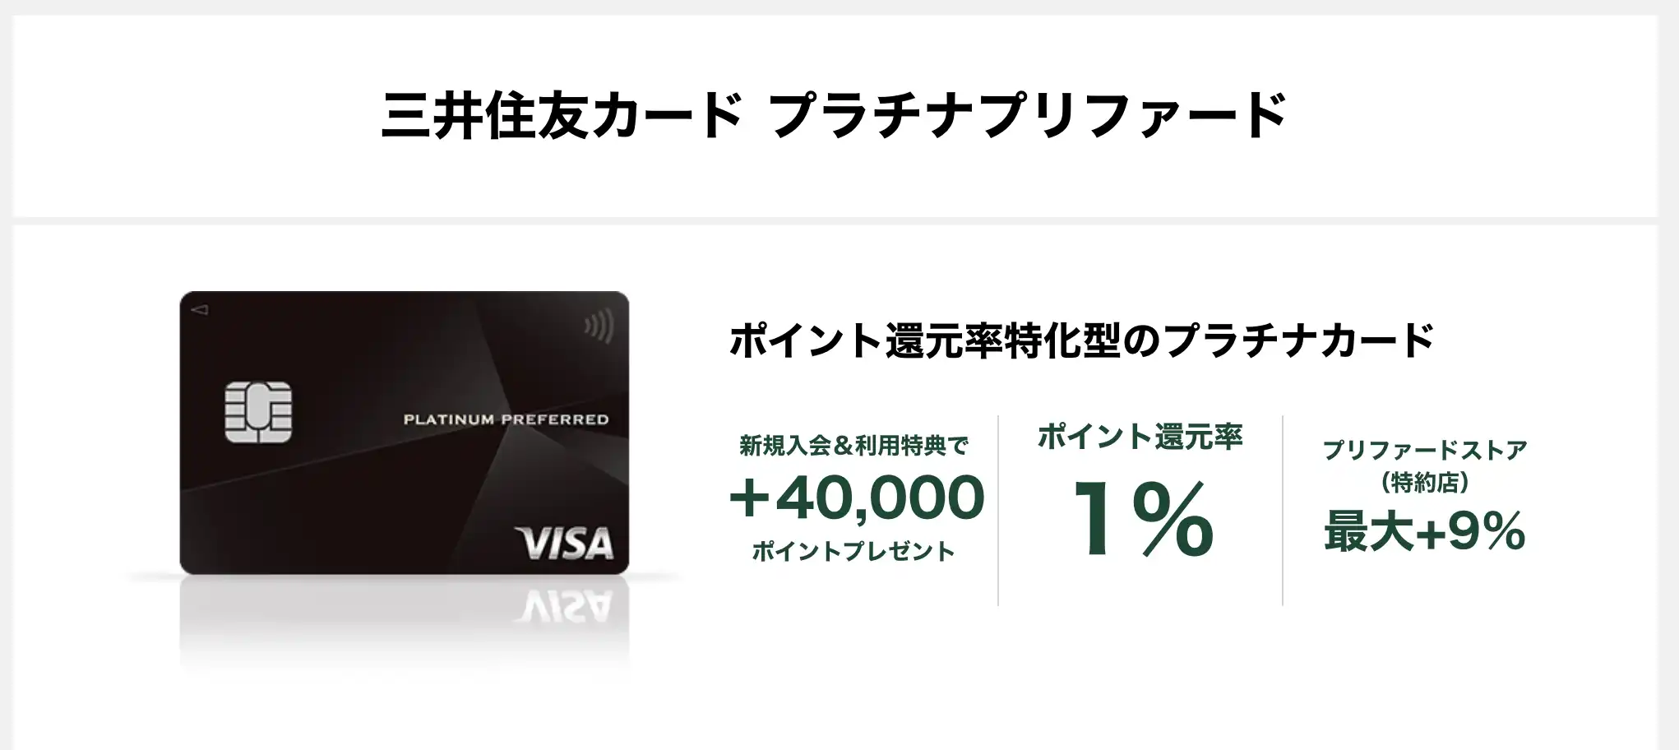Click the PLATINUM PREFERRED text on the card
This screenshot has height=750, width=1679.
pyautogui.click(x=506, y=419)
